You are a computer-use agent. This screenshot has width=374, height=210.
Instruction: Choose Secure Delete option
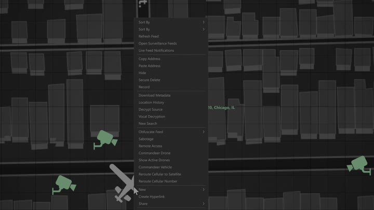[149, 80]
